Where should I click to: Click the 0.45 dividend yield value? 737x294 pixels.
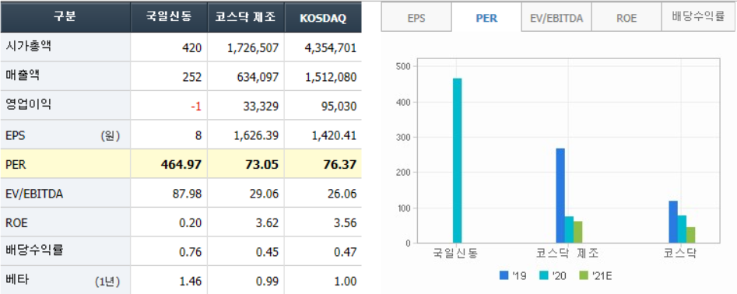pos(268,252)
